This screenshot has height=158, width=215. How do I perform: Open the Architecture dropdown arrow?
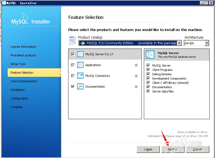pos(207,43)
